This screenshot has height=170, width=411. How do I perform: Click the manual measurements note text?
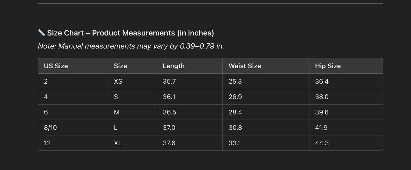click(x=131, y=46)
